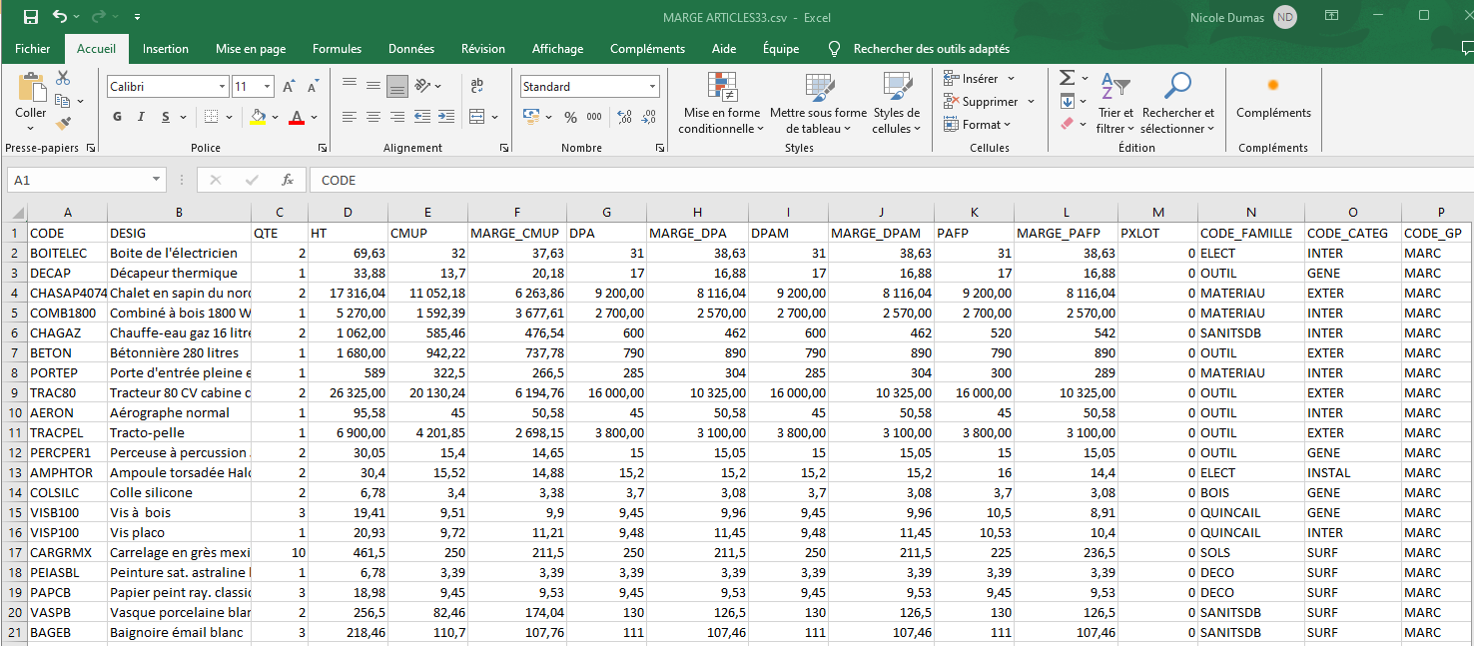Click the AutoSum sigma icon
The height and width of the screenshot is (646, 1474).
[1067, 78]
